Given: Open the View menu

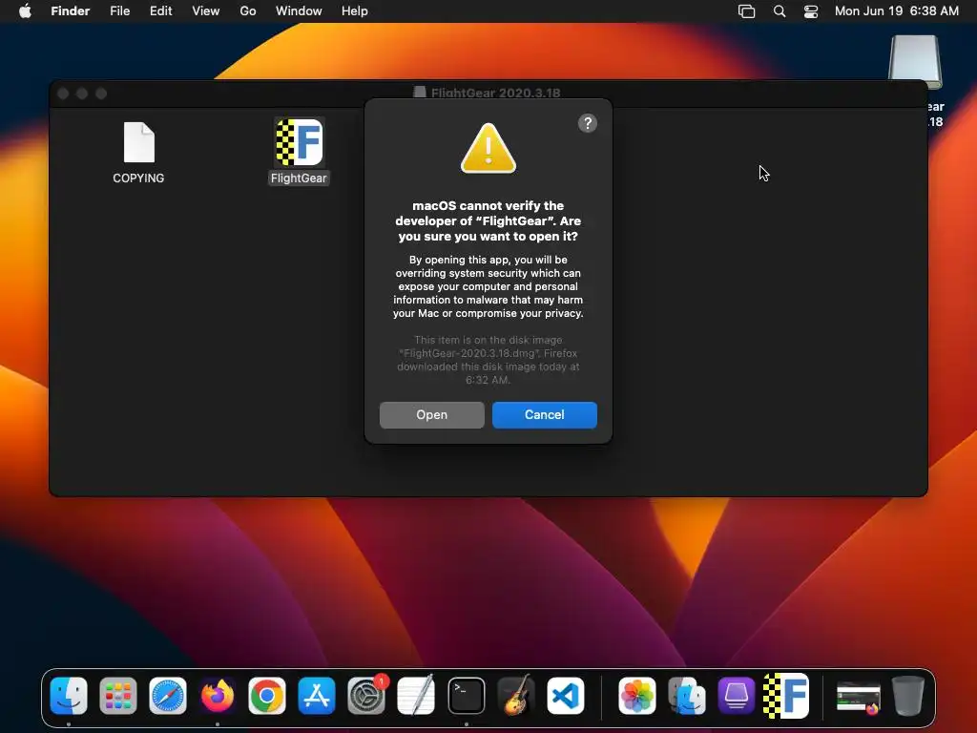Looking at the screenshot, I should [x=206, y=11].
